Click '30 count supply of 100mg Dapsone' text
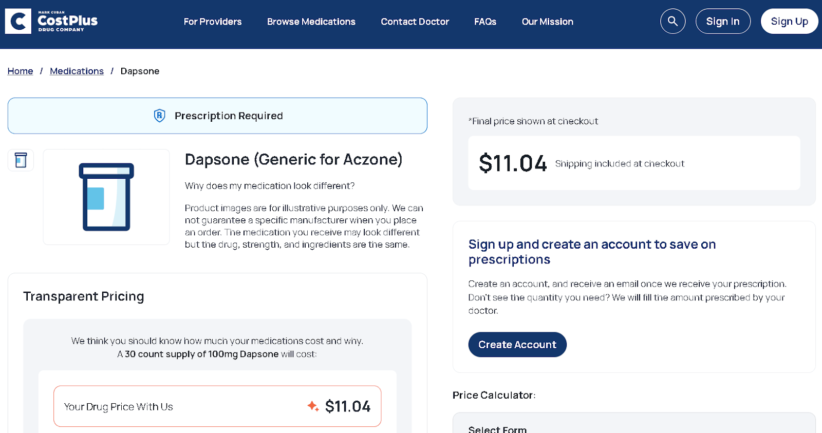The height and width of the screenshot is (433, 822). (201, 354)
